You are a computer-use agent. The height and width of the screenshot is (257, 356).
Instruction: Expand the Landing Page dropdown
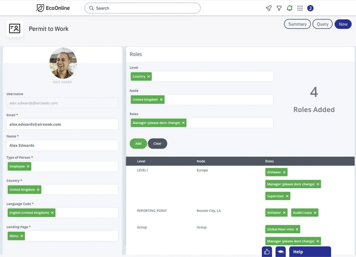click(71, 236)
